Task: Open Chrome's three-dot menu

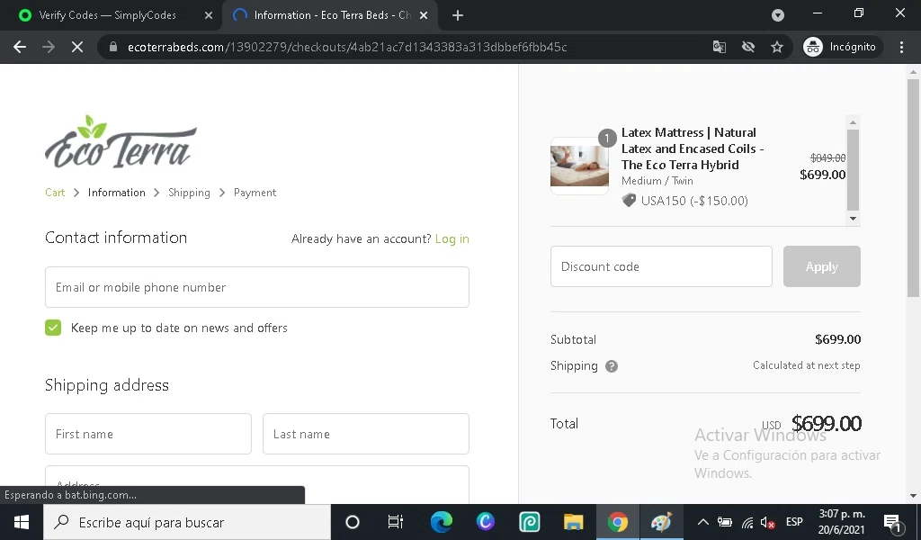Action: click(x=901, y=47)
